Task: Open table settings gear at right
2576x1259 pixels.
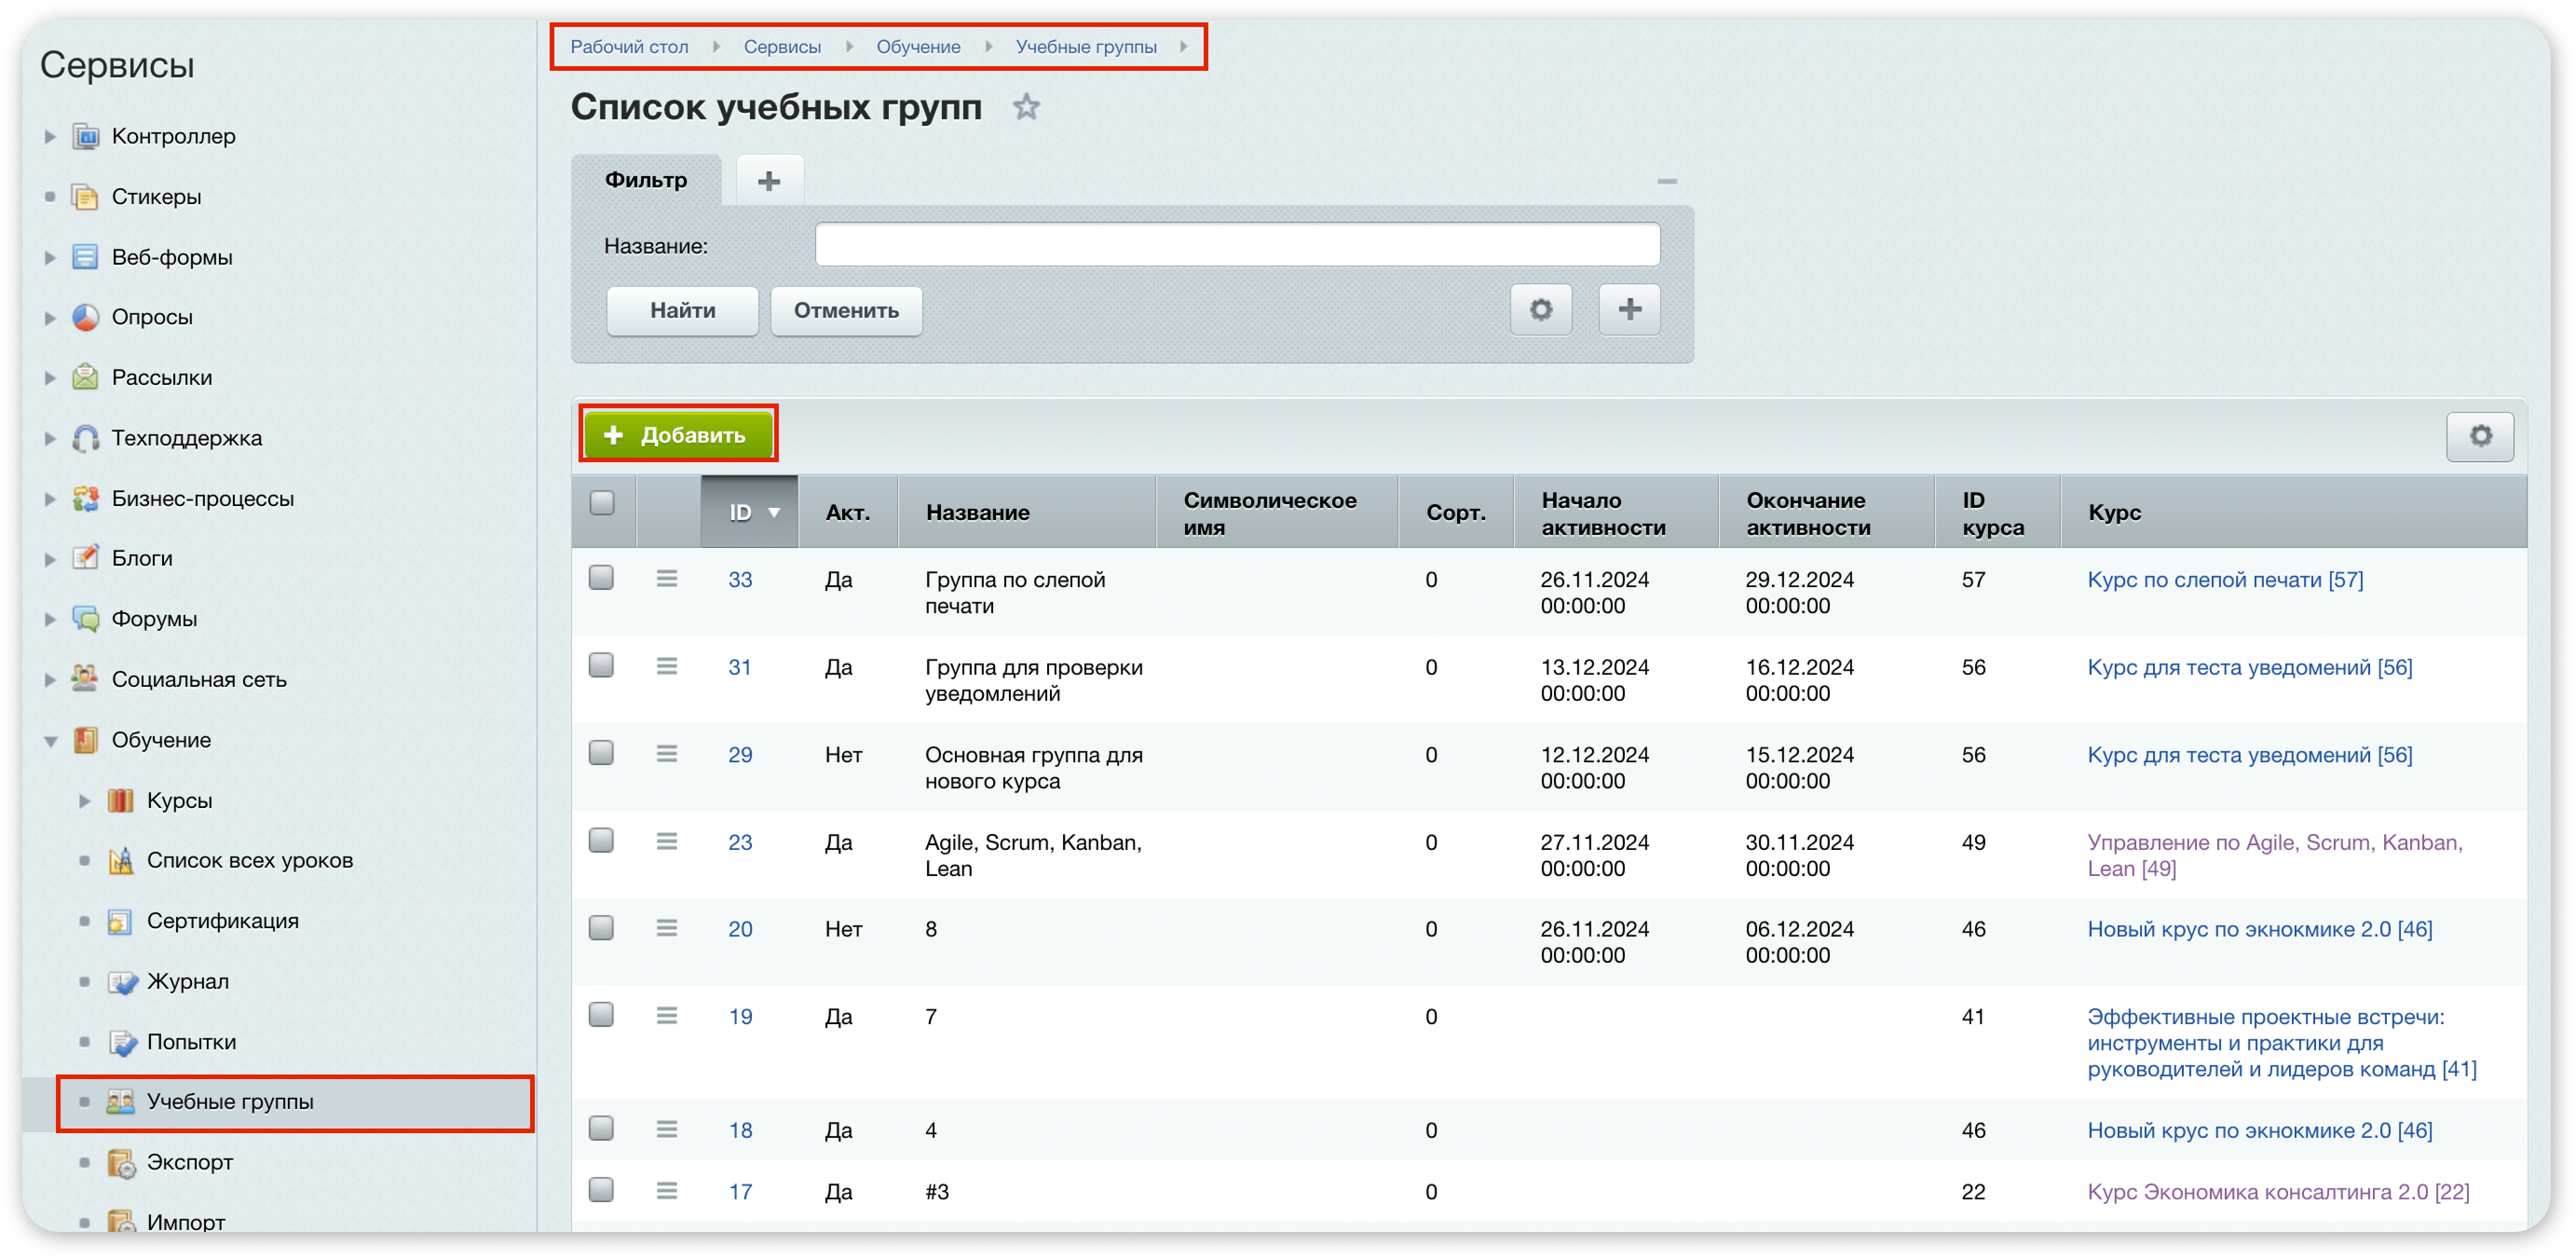Action: pyautogui.click(x=2480, y=436)
